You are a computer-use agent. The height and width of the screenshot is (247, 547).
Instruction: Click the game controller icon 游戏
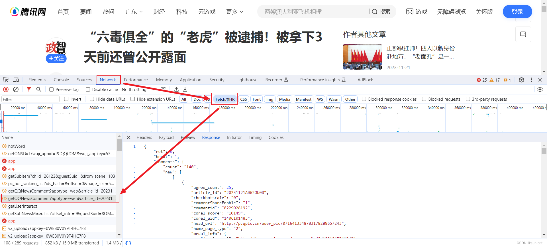coord(410,12)
